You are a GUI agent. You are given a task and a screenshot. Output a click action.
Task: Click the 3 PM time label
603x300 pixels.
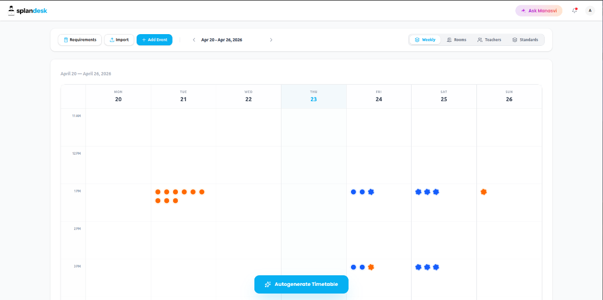click(x=77, y=266)
